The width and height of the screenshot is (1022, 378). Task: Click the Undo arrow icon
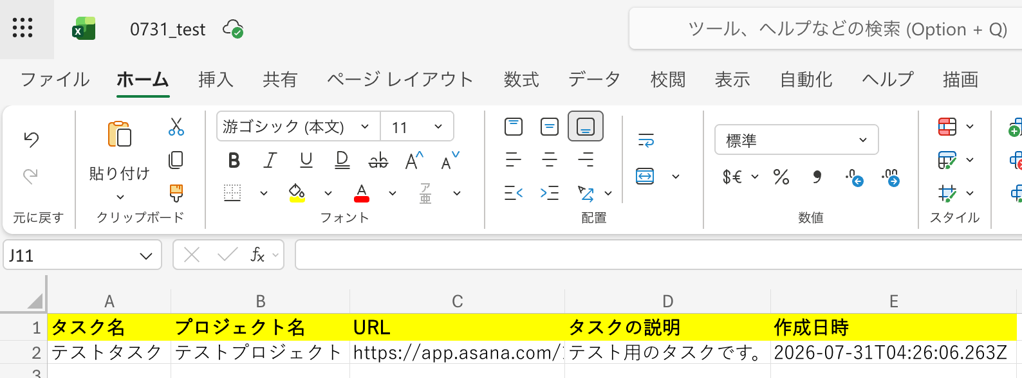pos(31,139)
